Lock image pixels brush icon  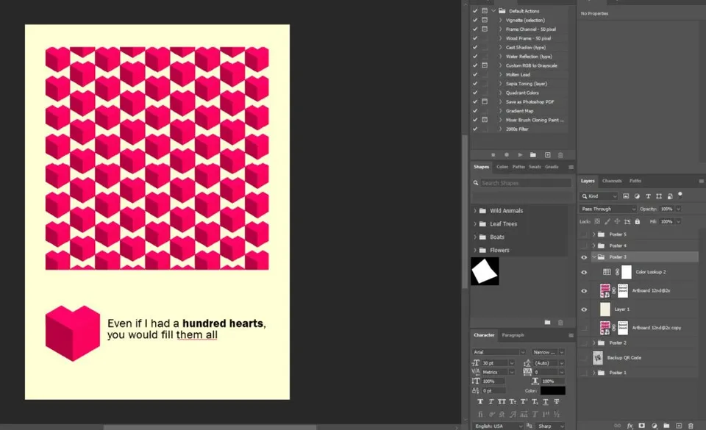point(607,221)
